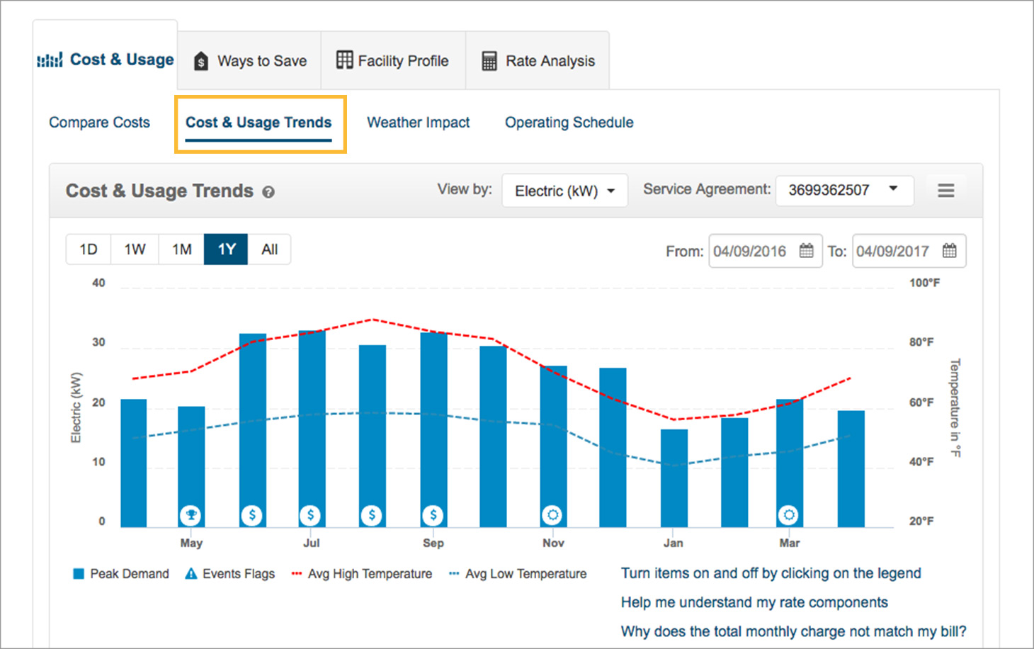Click the From date input field
The image size is (1034, 649).
pos(751,252)
